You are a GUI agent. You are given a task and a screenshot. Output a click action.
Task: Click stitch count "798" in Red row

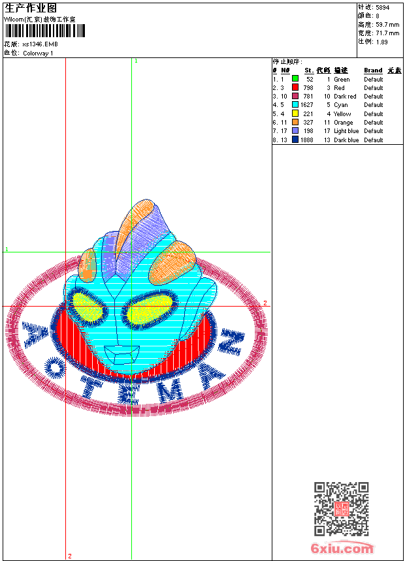[x=308, y=87]
